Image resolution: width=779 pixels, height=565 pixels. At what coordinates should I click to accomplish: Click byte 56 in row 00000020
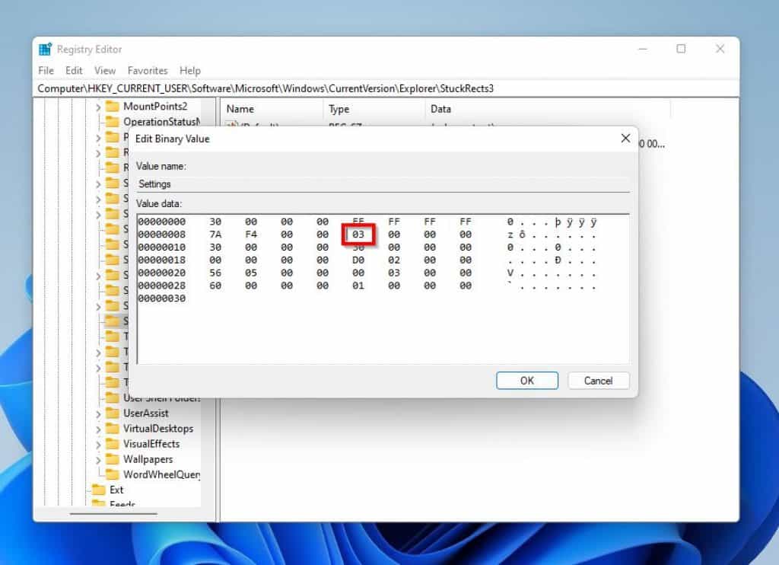(215, 273)
